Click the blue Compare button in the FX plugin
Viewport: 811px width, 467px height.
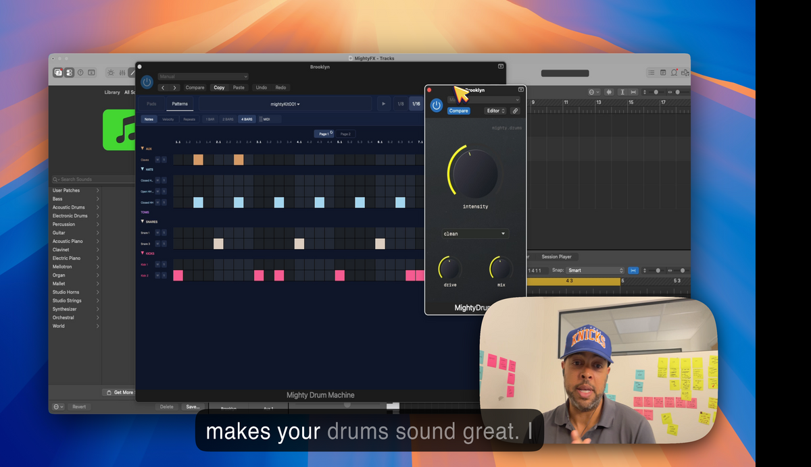click(458, 111)
